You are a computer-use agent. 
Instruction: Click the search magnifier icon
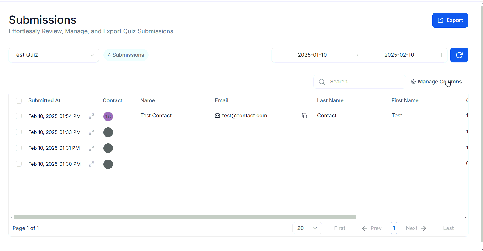click(322, 82)
